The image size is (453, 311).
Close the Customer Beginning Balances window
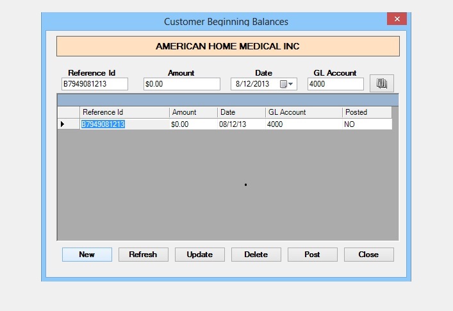click(x=397, y=19)
